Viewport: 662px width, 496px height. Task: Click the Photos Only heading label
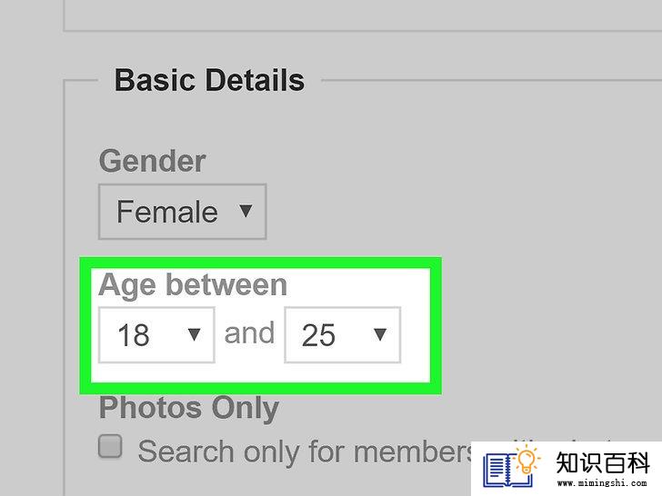click(189, 408)
